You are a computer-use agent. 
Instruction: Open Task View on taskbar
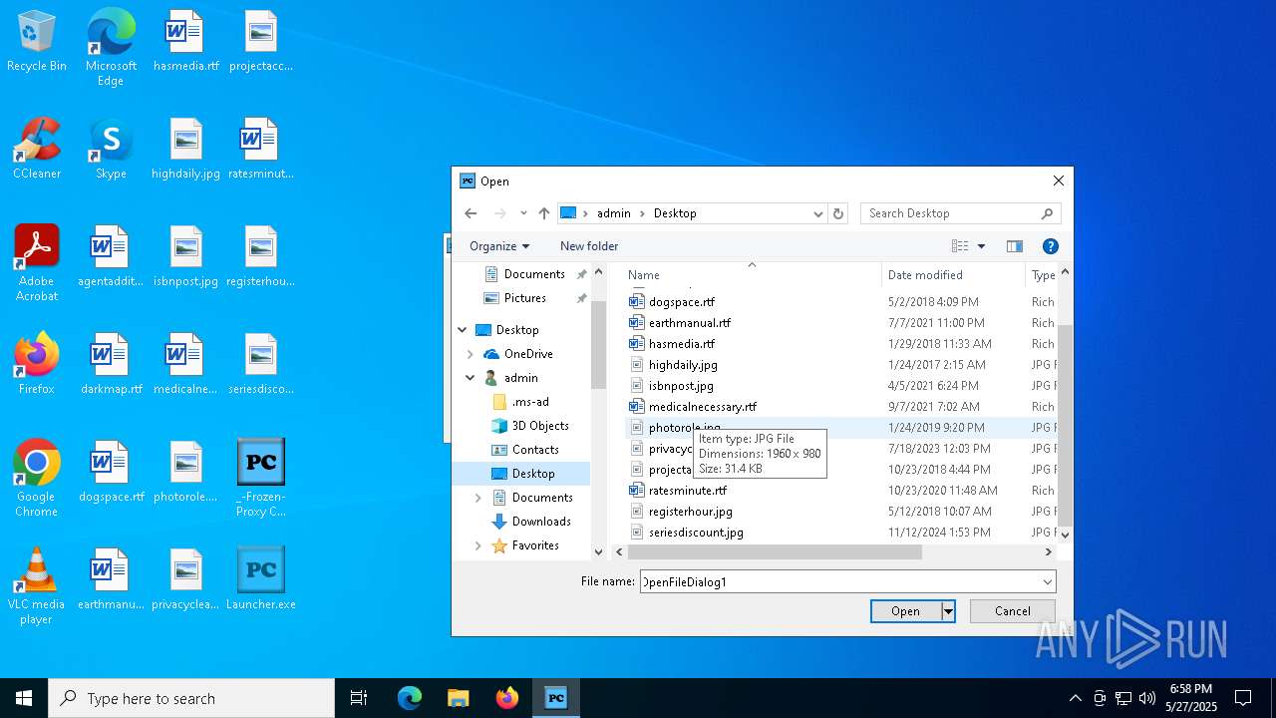click(359, 698)
